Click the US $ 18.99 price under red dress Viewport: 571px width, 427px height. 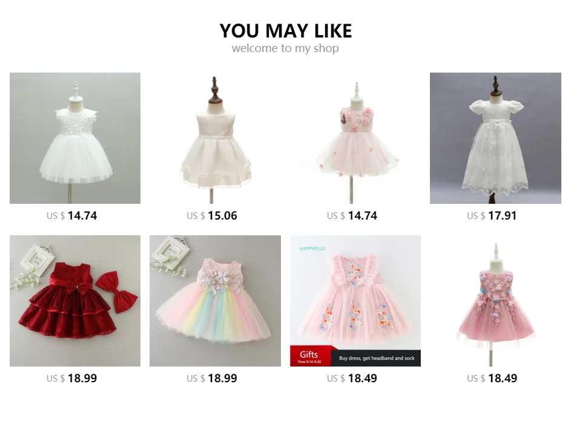pyautogui.click(x=71, y=378)
